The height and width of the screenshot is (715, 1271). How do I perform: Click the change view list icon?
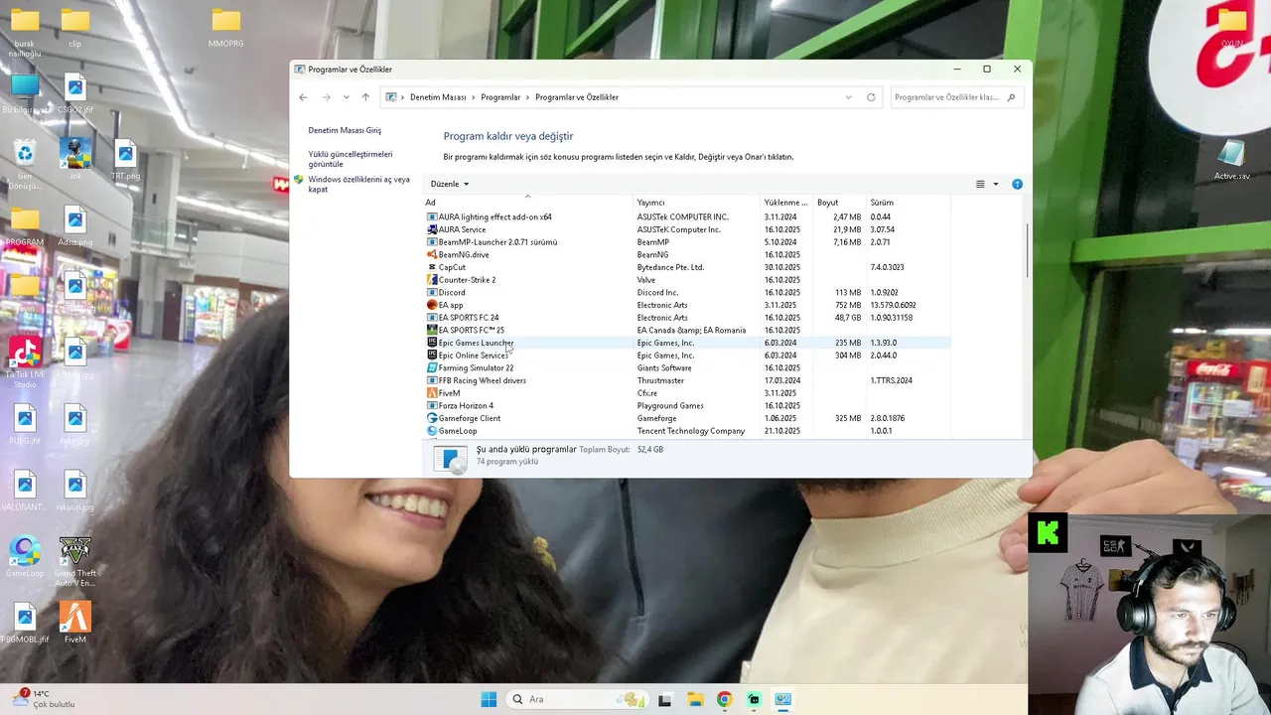(x=980, y=184)
